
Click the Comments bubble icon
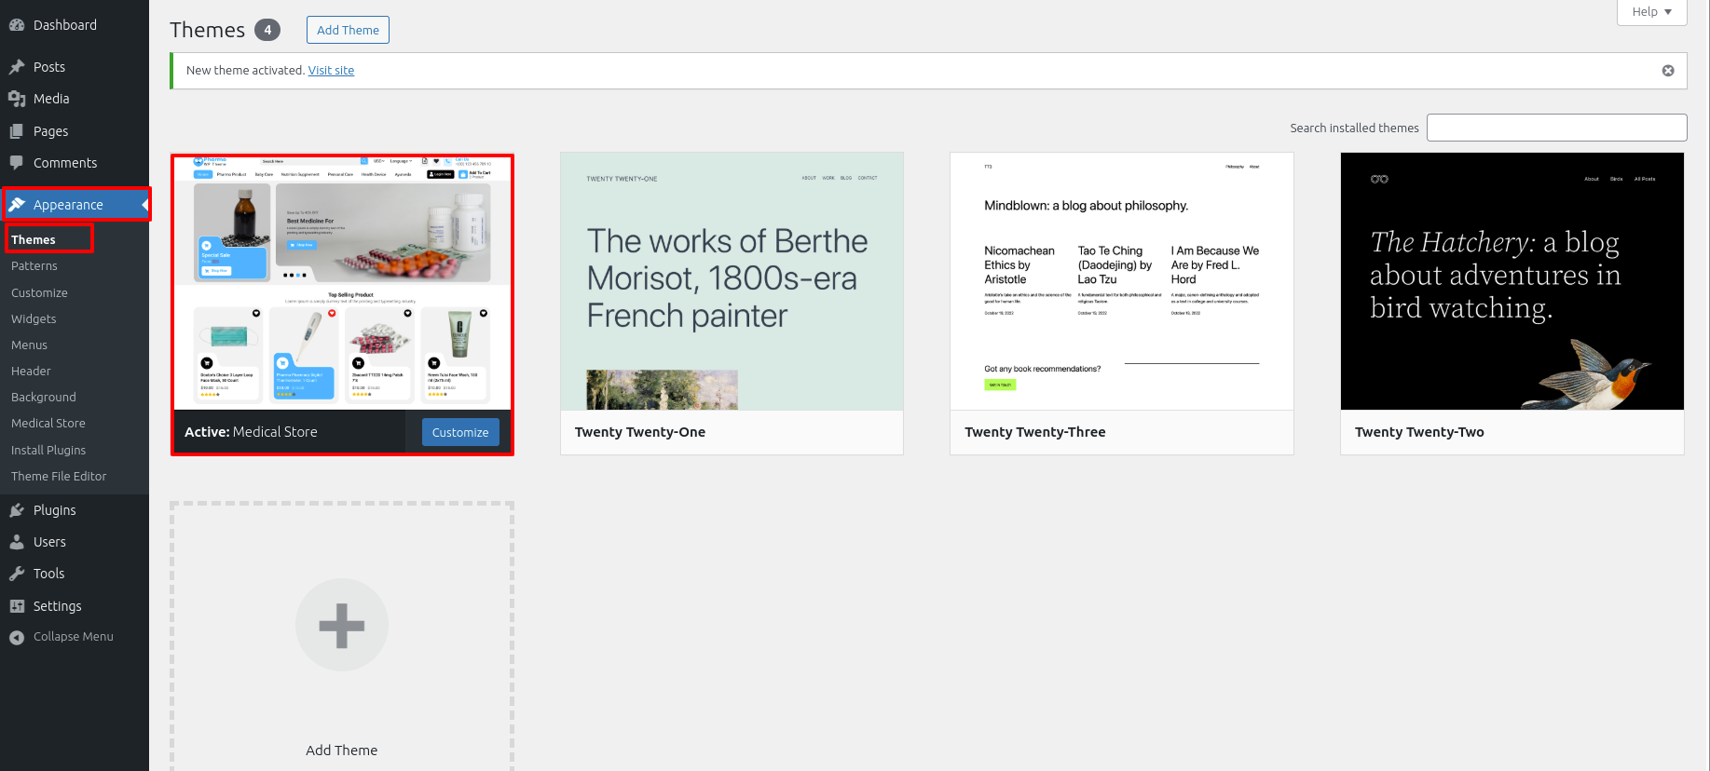tap(17, 163)
